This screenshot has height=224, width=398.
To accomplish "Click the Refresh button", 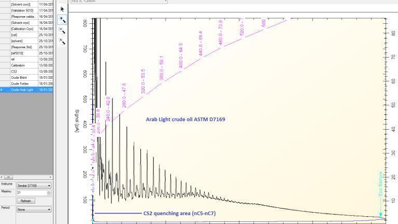I will [26, 201].
